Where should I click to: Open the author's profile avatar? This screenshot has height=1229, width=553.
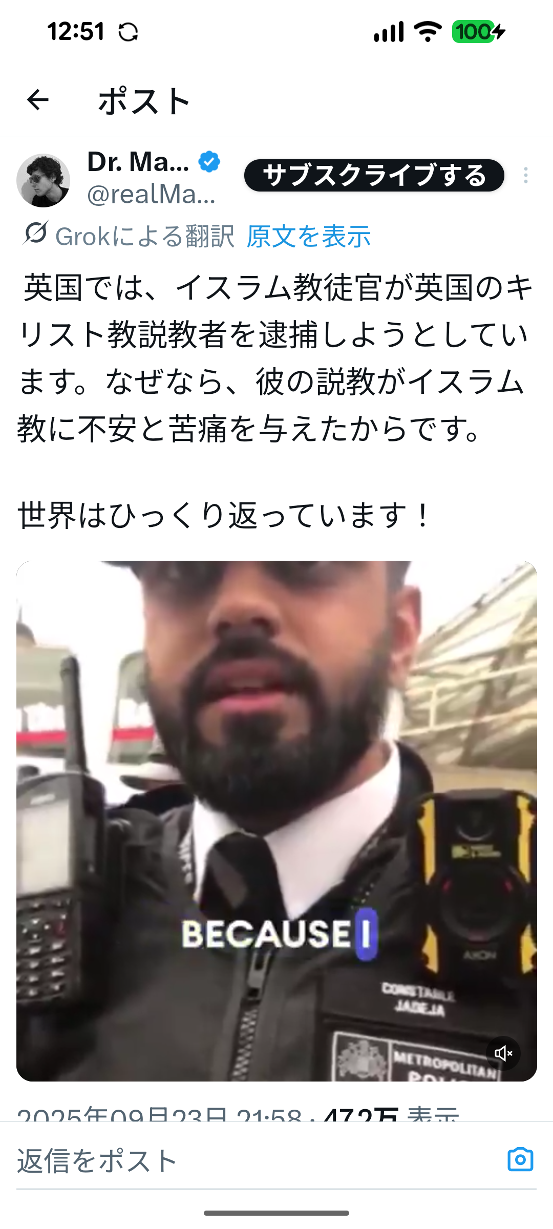pos(44,180)
